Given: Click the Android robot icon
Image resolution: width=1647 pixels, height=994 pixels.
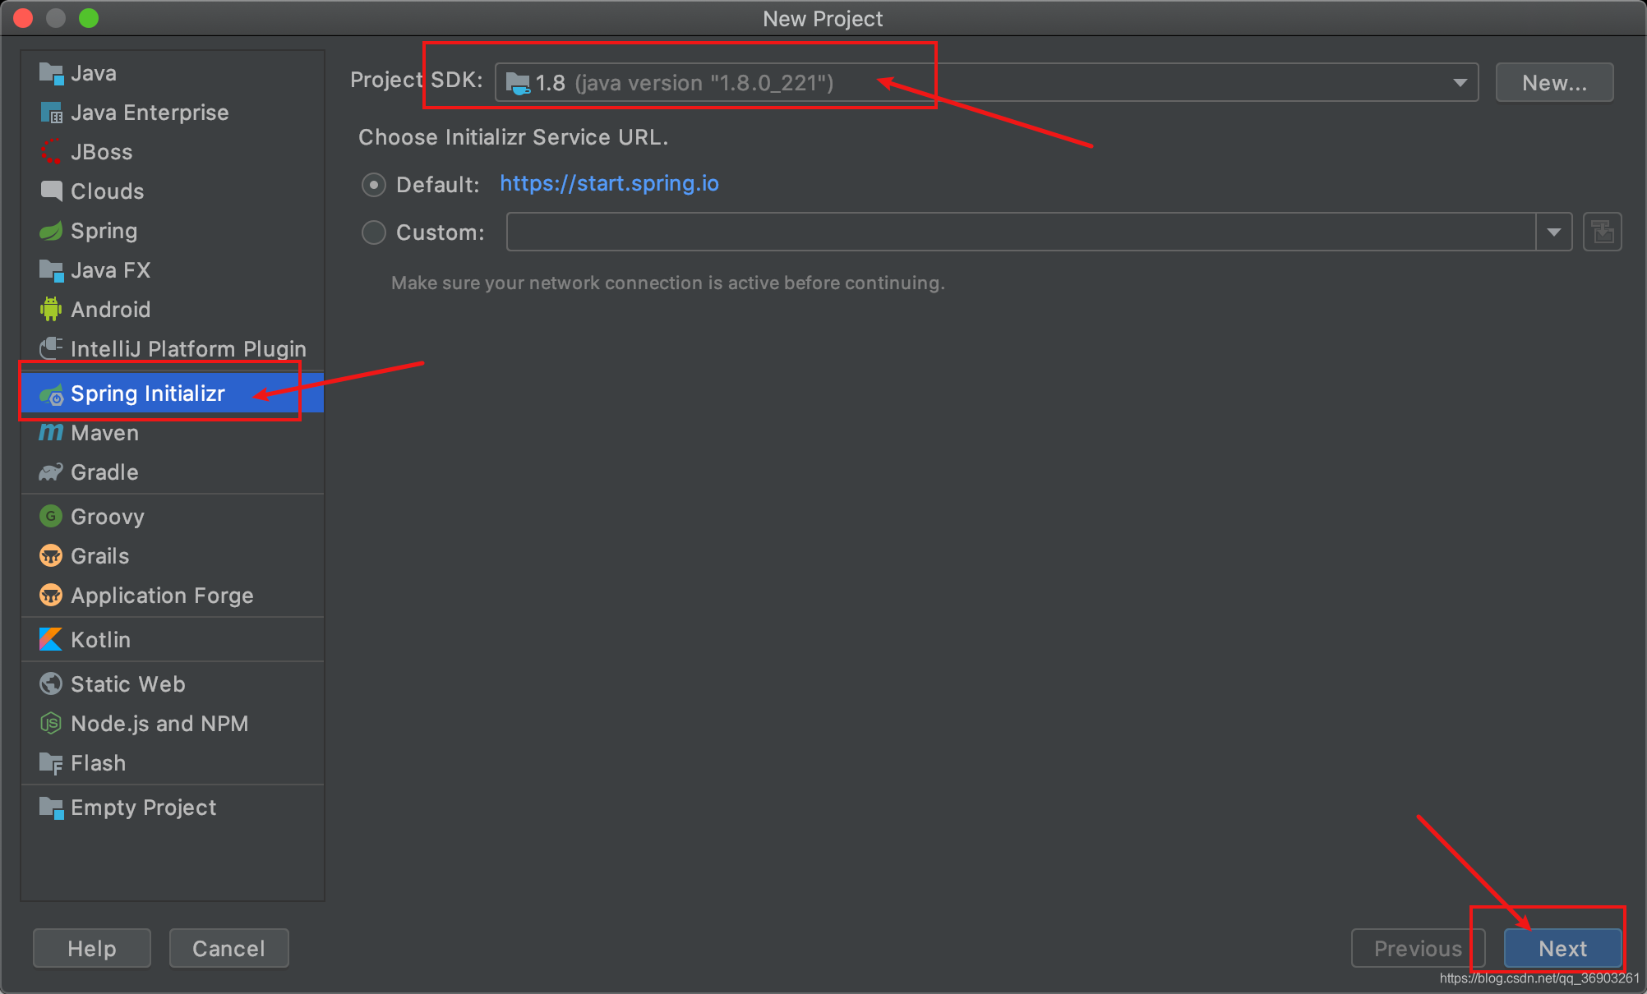Looking at the screenshot, I should point(51,310).
